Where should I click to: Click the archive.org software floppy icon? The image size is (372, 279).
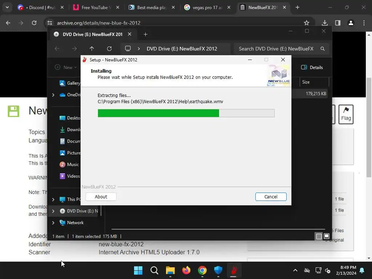13,111
